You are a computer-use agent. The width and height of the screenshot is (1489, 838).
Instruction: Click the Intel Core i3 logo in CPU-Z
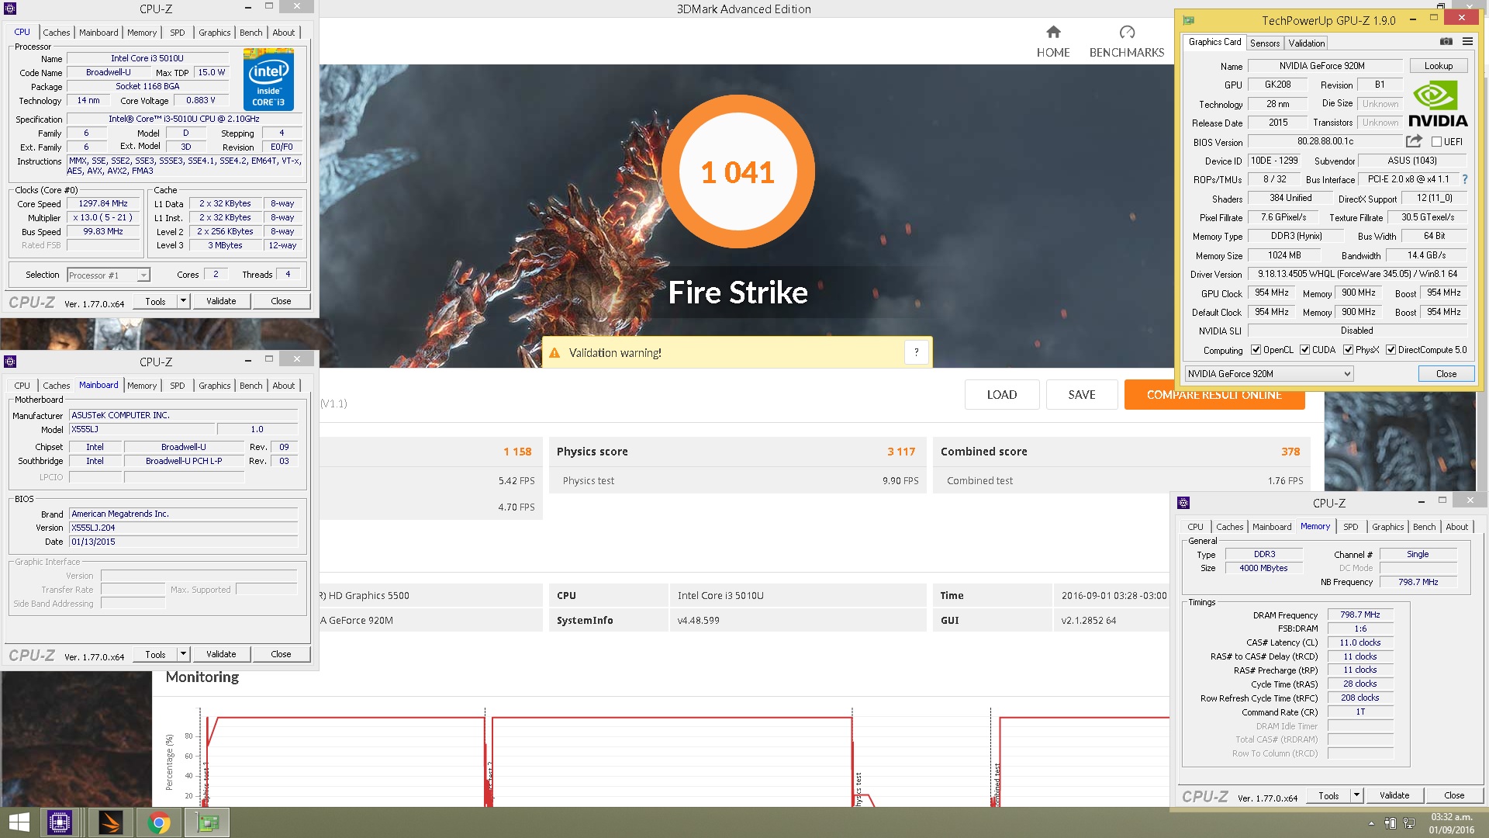pyautogui.click(x=268, y=79)
